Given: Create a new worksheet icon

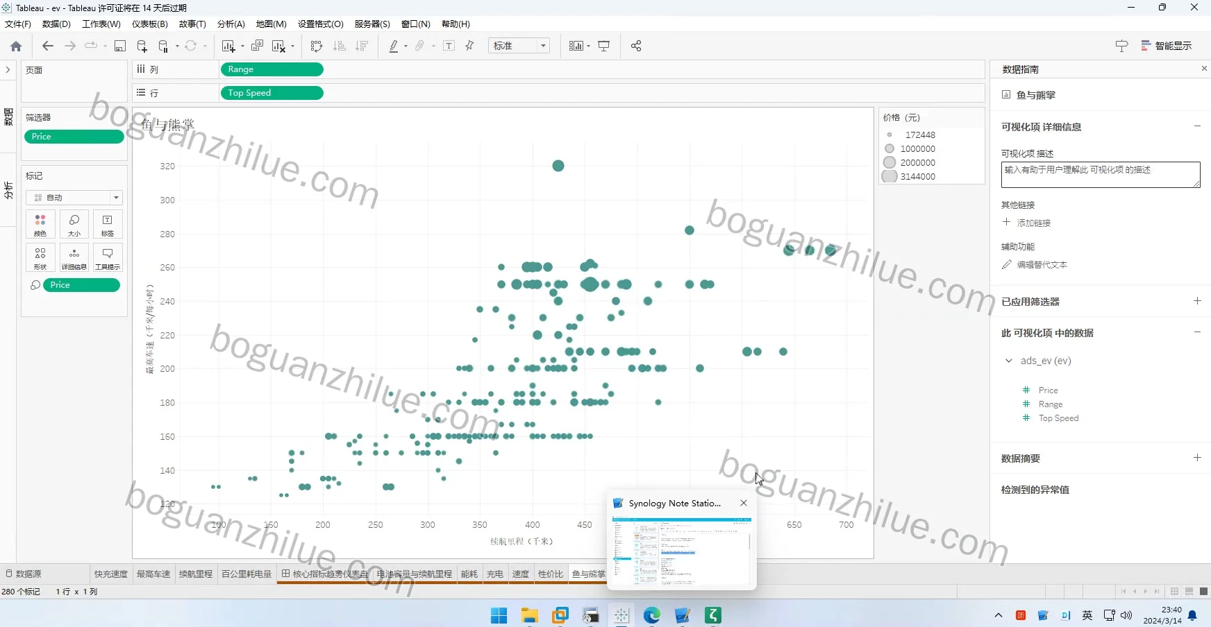Looking at the screenshot, I should point(228,46).
